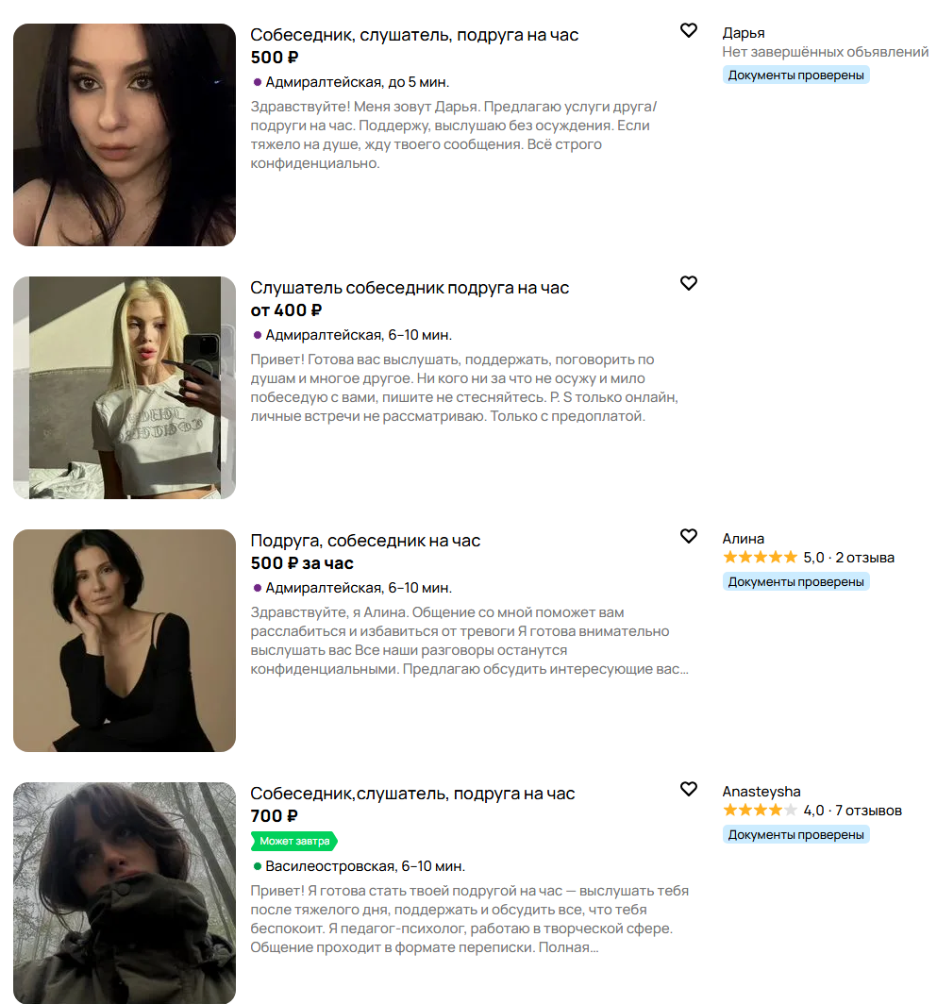Add 'от 400 ₽' listing to favorites
Viewport: 937px width, 1004px height.
(x=689, y=283)
